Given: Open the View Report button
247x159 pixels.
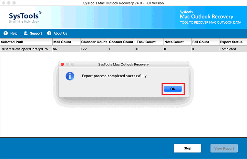Looking at the screenshot, I should 224,148.
